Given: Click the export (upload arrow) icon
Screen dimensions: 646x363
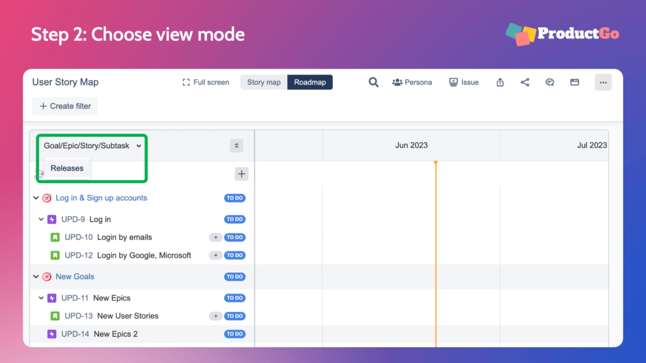Looking at the screenshot, I should [499, 82].
